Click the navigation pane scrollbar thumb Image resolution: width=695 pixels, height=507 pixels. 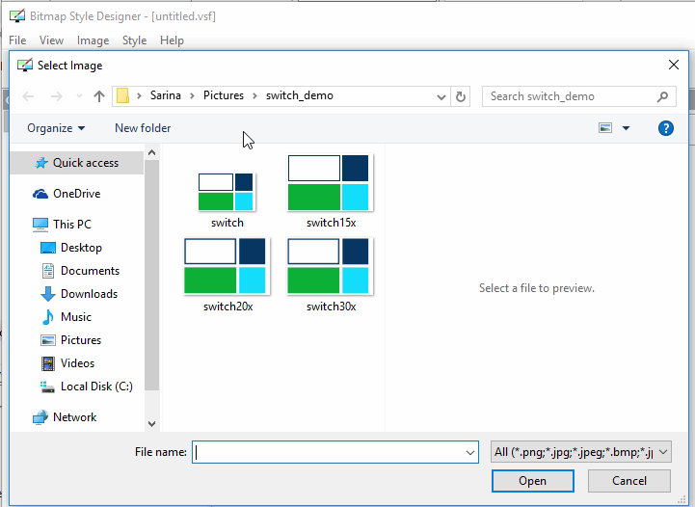click(x=151, y=276)
